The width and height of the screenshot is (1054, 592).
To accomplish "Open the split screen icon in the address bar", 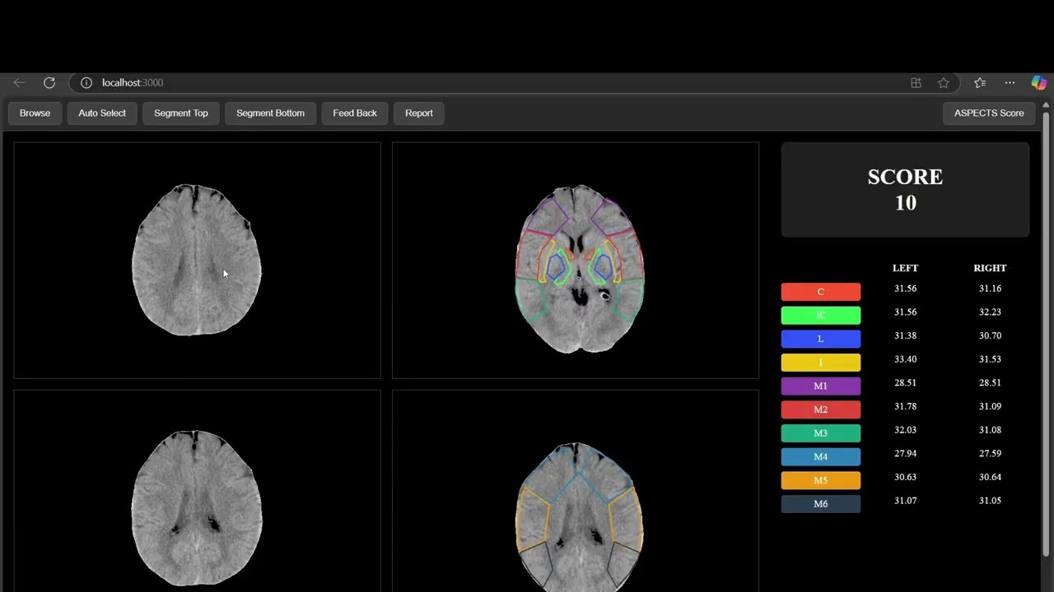I will point(916,83).
